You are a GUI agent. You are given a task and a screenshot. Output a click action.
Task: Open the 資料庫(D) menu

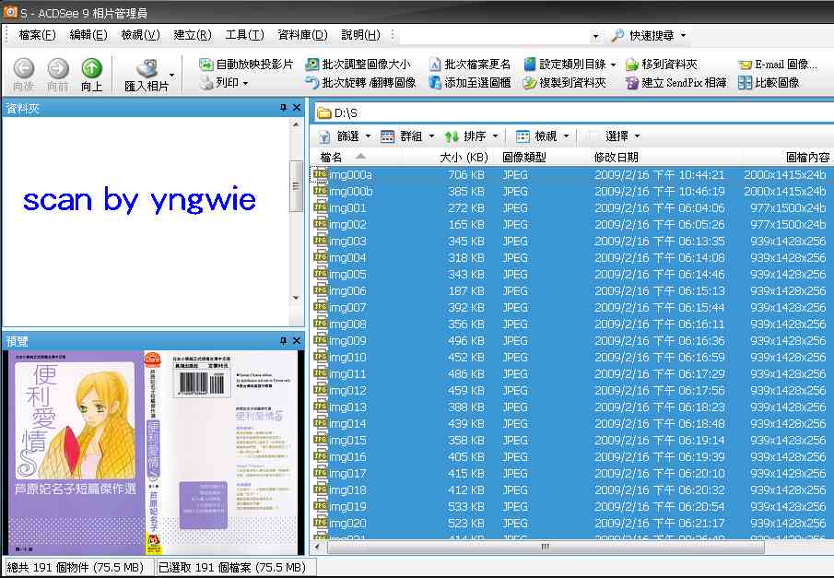302,35
